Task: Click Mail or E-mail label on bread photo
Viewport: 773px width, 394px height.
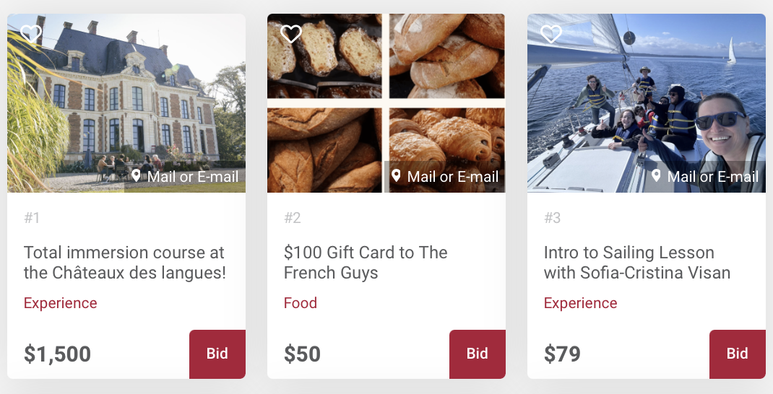Action: tap(453, 177)
